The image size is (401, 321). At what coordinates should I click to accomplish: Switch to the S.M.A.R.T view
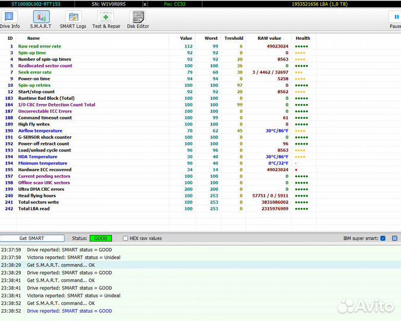pos(40,20)
